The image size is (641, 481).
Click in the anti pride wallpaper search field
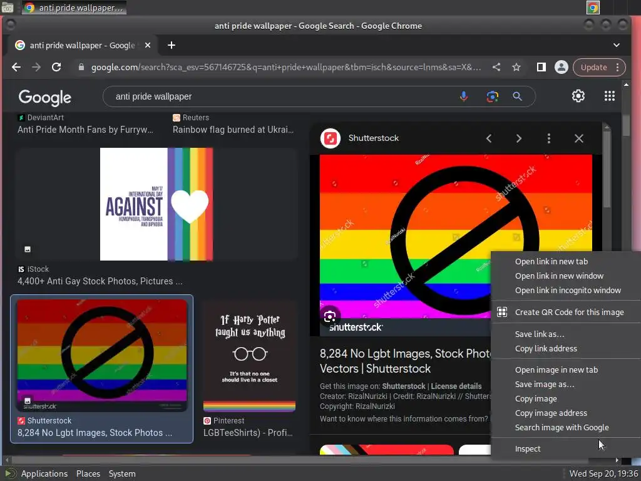(x=282, y=96)
